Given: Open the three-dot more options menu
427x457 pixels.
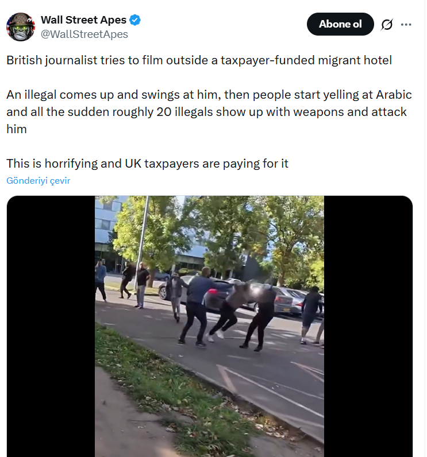Looking at the screenshot, I should click(406, 25).
